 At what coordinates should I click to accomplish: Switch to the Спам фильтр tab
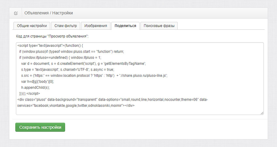point(65,26)
